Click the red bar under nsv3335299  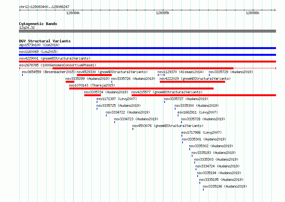[70, 82]
